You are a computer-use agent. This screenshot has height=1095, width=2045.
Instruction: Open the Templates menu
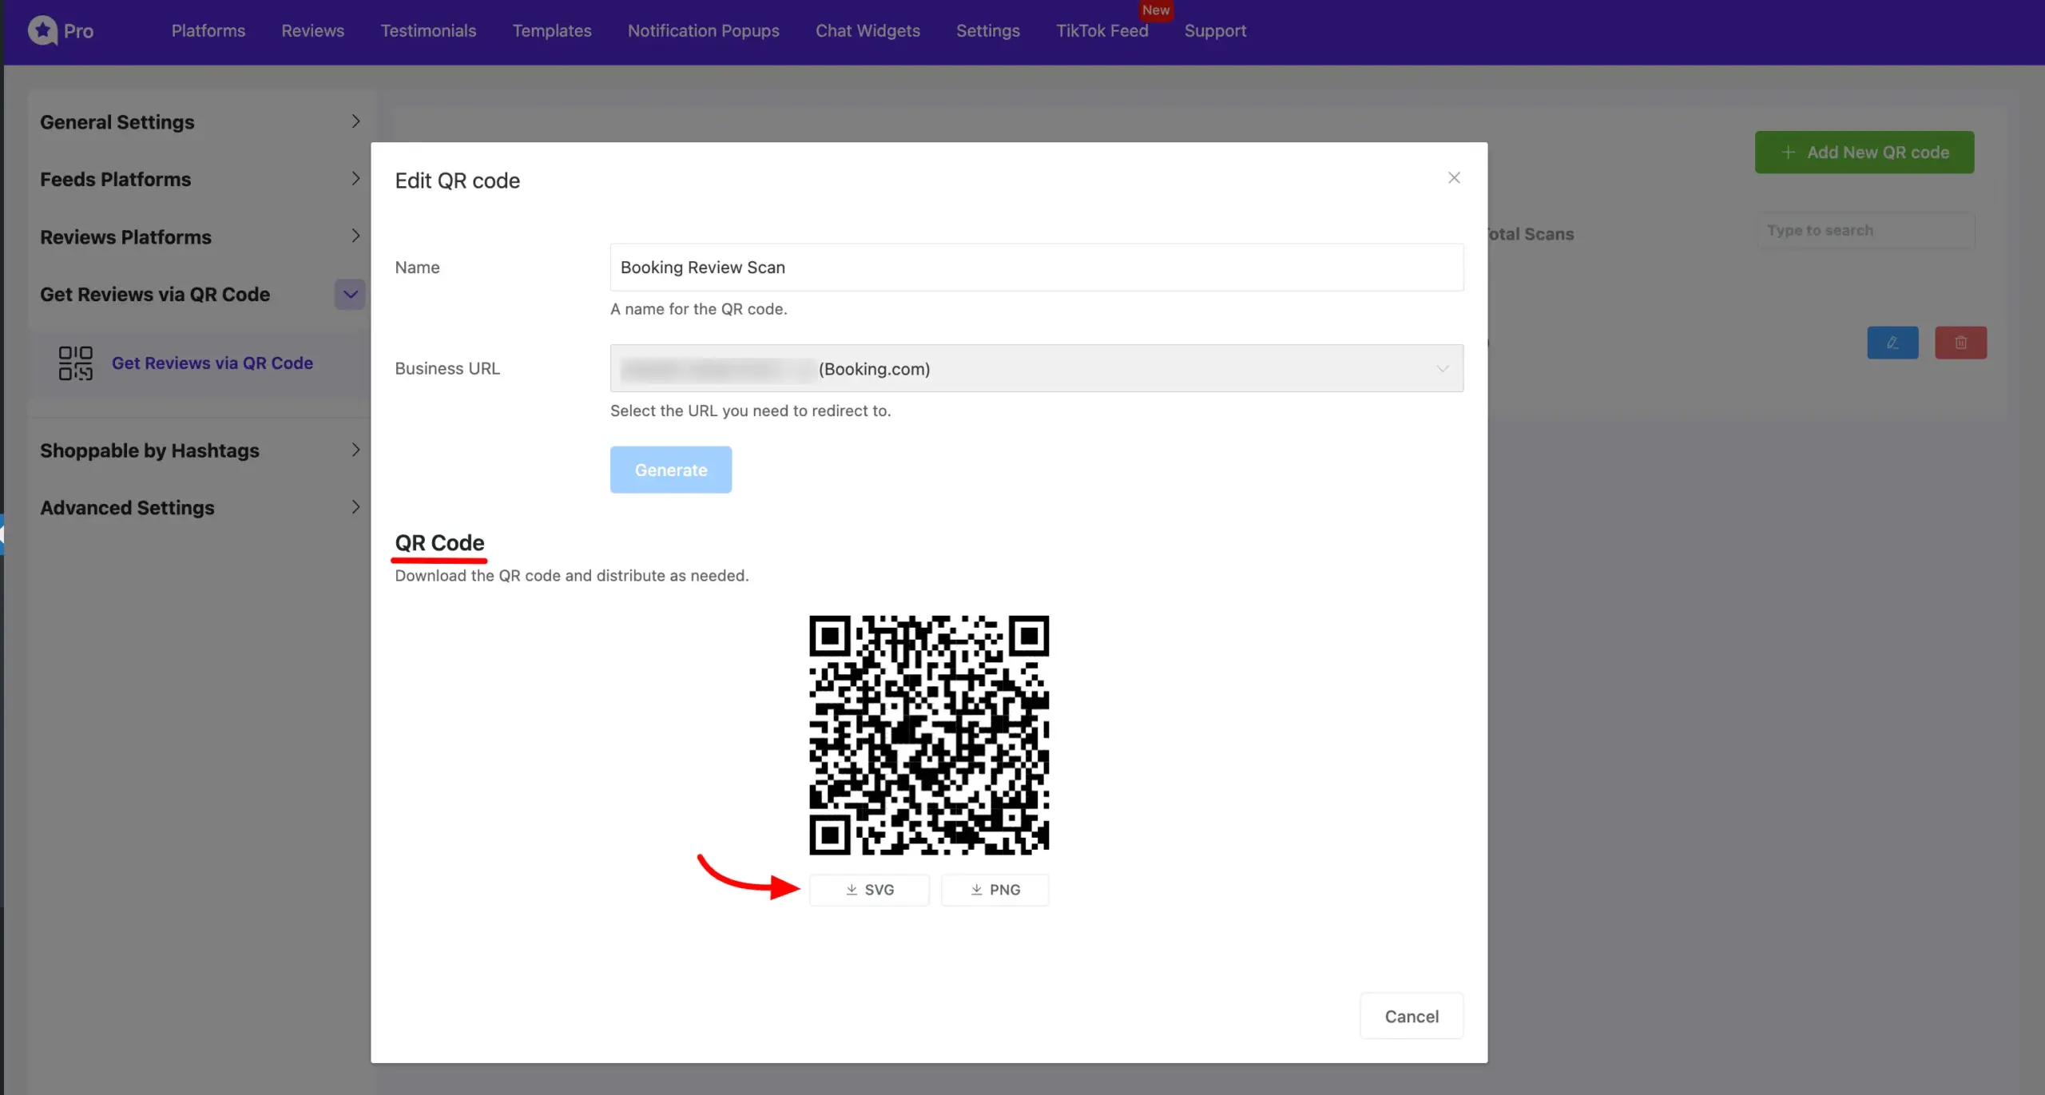552,30
